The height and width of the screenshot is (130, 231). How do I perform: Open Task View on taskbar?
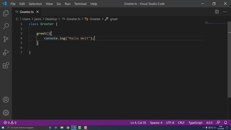(56, 127)
